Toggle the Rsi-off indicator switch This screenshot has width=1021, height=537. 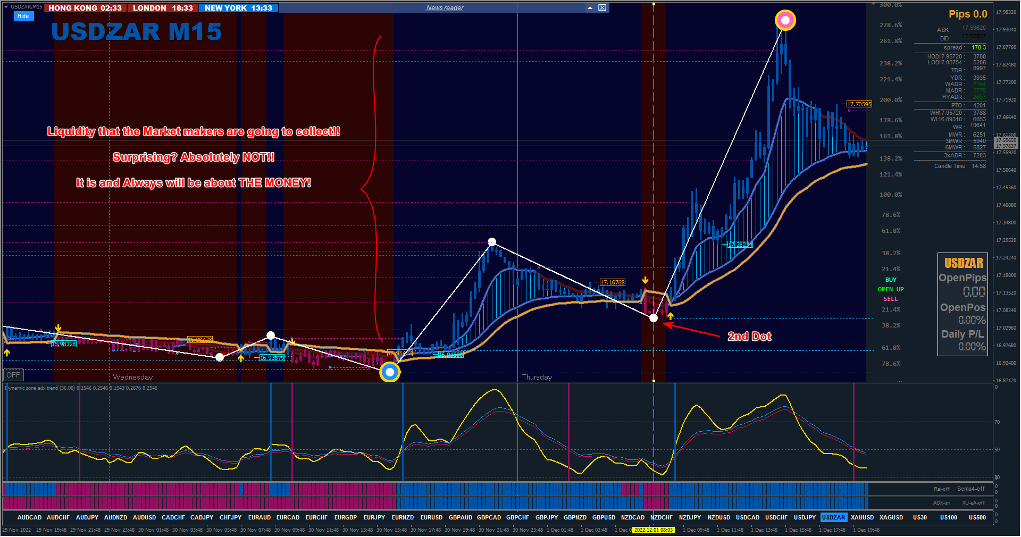pos(941,489)
